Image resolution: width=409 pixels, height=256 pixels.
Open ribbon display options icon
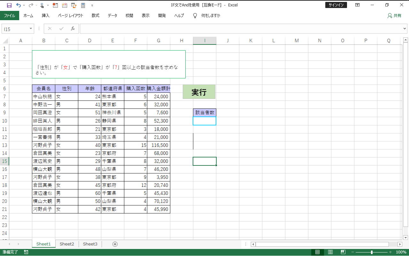tap(357, 5)
